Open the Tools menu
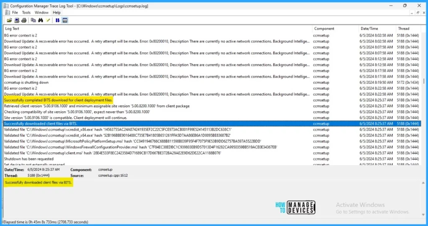 pos(26,13)
